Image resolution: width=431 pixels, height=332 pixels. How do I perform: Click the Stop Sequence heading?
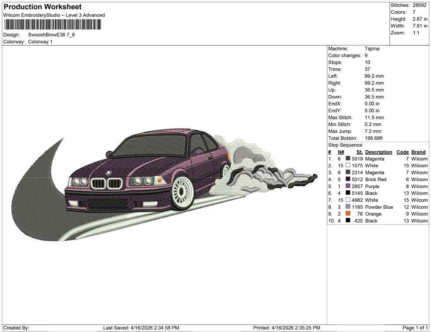346,145
